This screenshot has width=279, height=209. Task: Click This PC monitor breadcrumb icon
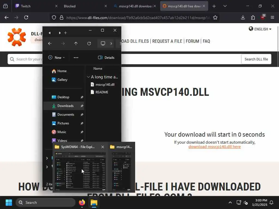pyautogui.click(x=103, y=44)
